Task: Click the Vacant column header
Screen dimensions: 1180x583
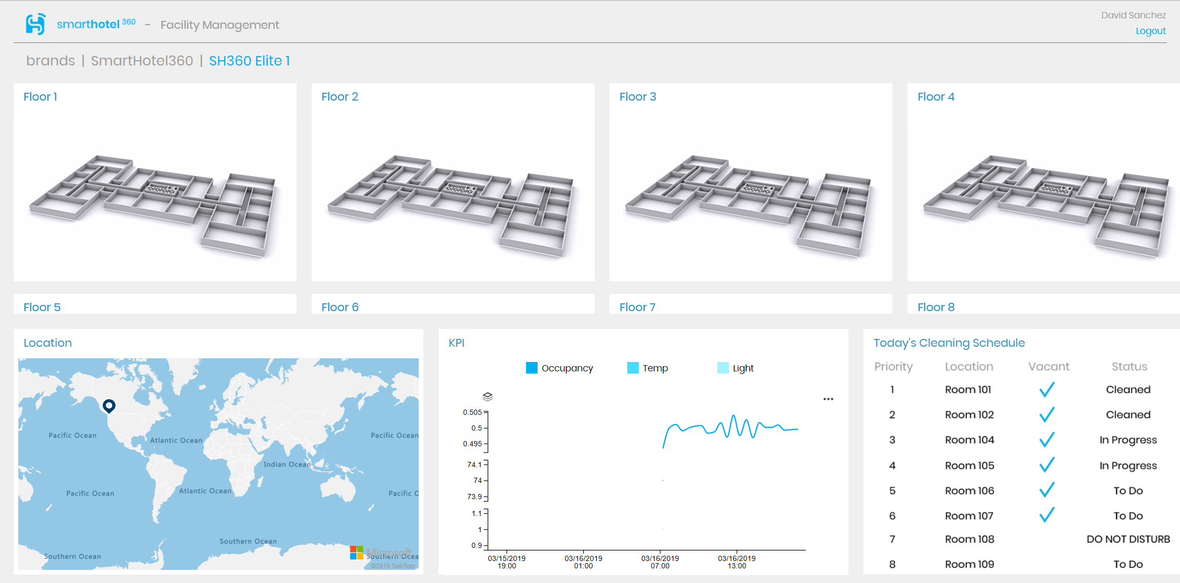Action: 1048,367
